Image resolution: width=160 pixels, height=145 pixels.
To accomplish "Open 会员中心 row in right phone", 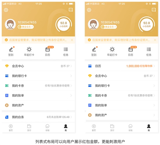I will pos(122,76).
